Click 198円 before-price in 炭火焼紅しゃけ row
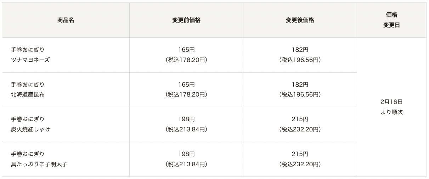The height and width of the screenshot is (179, 429). click(x=186, y=119)
